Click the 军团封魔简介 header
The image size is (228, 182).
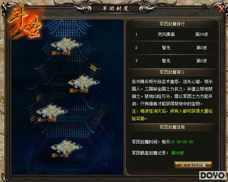pyautogui.click(x=172, y=72)
